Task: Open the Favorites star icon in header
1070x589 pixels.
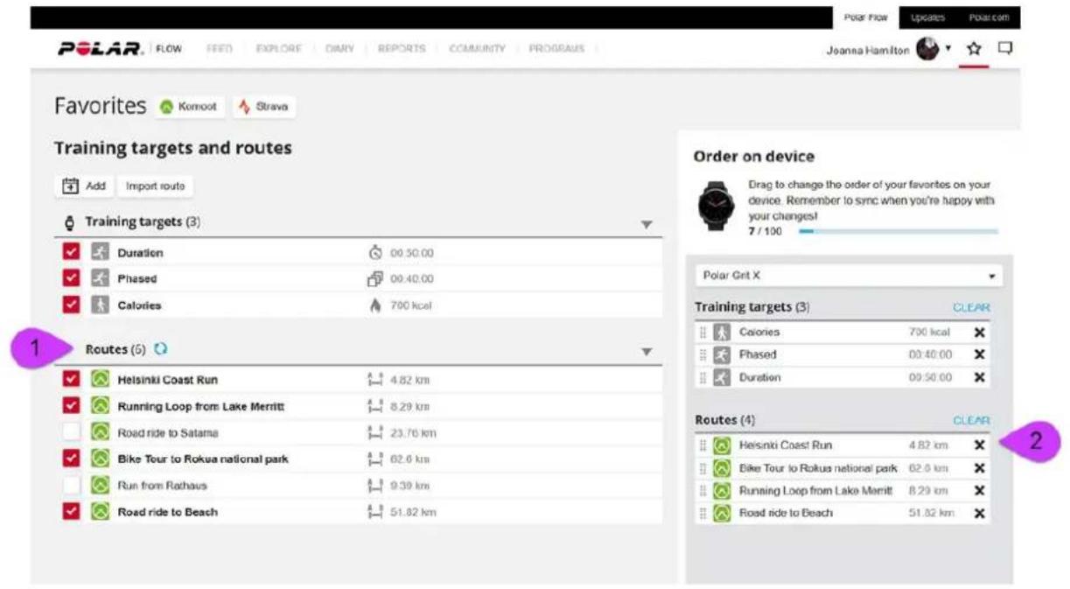Action: tap(973, 49)
